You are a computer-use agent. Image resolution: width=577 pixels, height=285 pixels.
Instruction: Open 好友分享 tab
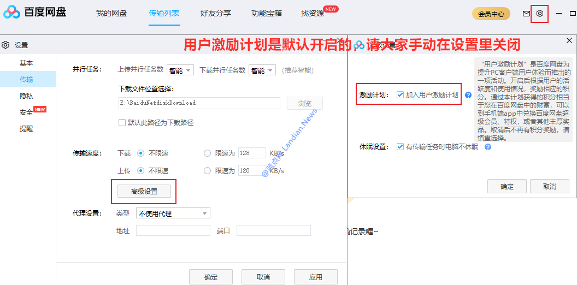click(x=216, y=14)
